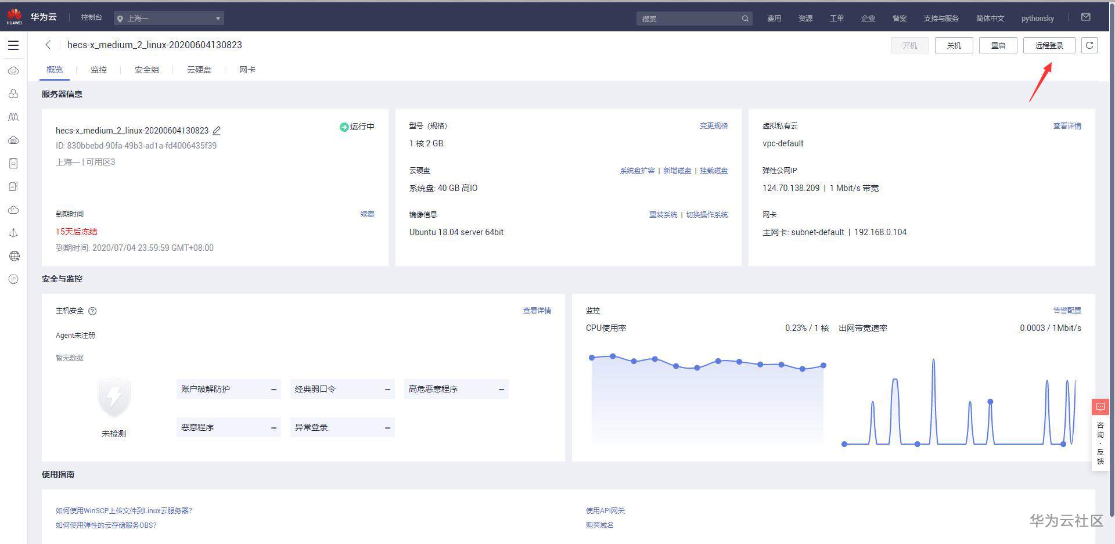Open the 上海一 region dropdown
Image resolution: width=1115 pixels, height=544 pixels.
169,19
